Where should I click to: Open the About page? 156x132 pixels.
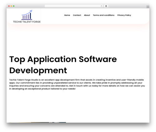tap(87, 15)
